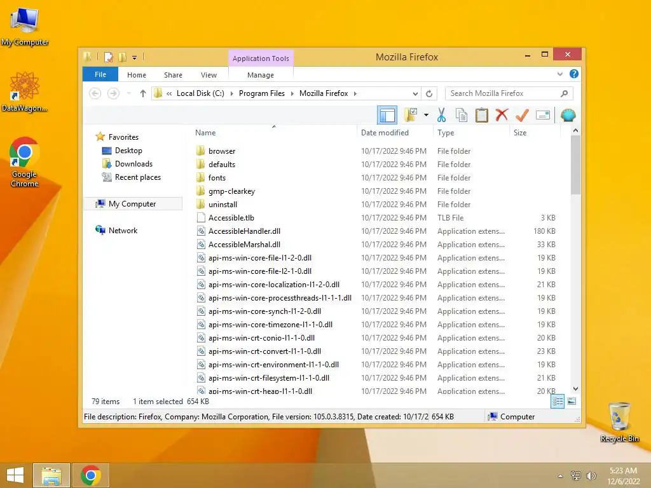Click the Properties quick access icon
This screenshot has width=651, height=488.
(108, 57)
